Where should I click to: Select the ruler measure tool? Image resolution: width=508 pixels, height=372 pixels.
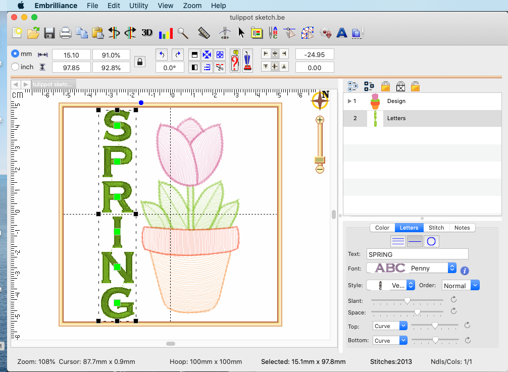click(204, 33)
